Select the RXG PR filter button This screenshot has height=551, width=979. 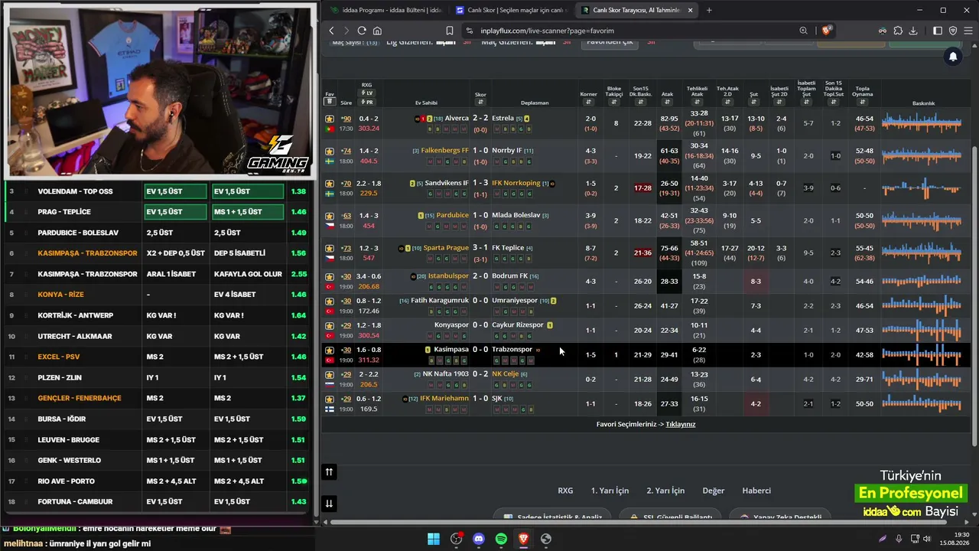click(x=367, y=102)
